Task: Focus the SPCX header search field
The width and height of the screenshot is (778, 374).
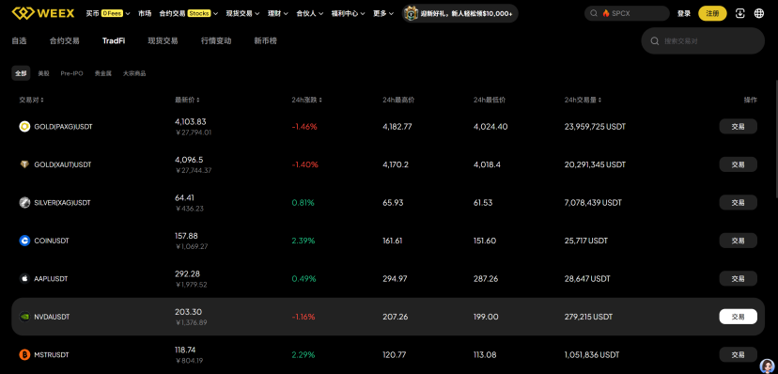Action: (x=627, y=13)
